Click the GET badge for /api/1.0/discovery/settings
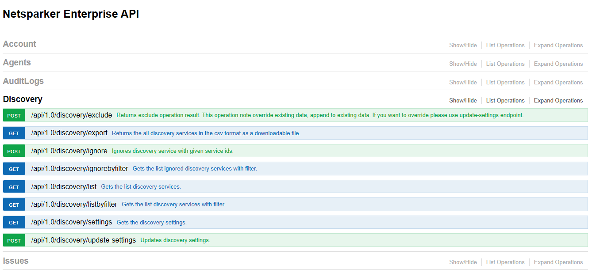Screen dimensions: 592x273 point(14,222)
